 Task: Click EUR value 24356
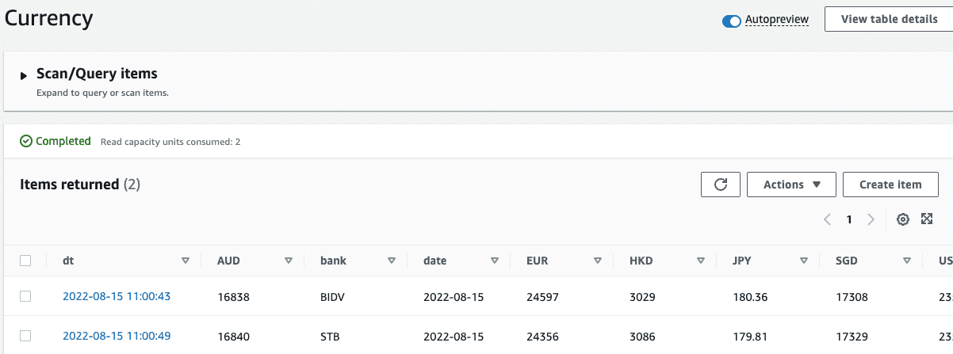pyautogui.click(x=542, y=337)
